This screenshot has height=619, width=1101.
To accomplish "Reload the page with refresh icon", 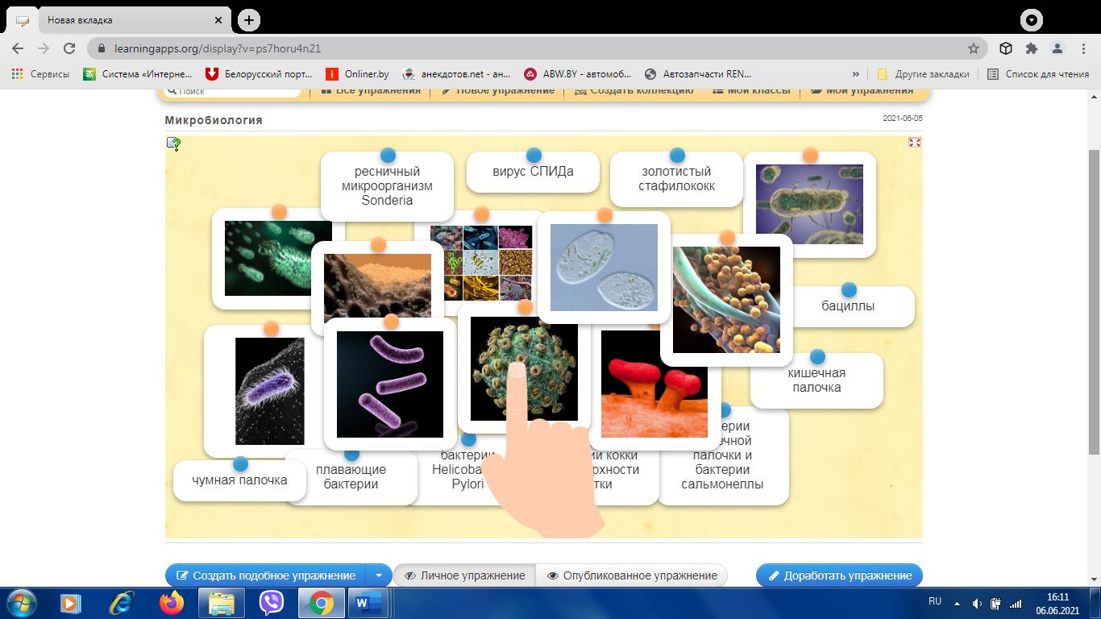I will (69, 48).
